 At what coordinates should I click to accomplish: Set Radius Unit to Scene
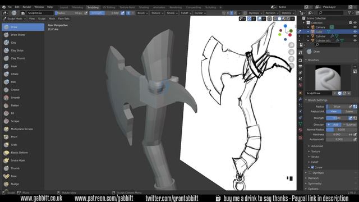[x=349, y=111]
